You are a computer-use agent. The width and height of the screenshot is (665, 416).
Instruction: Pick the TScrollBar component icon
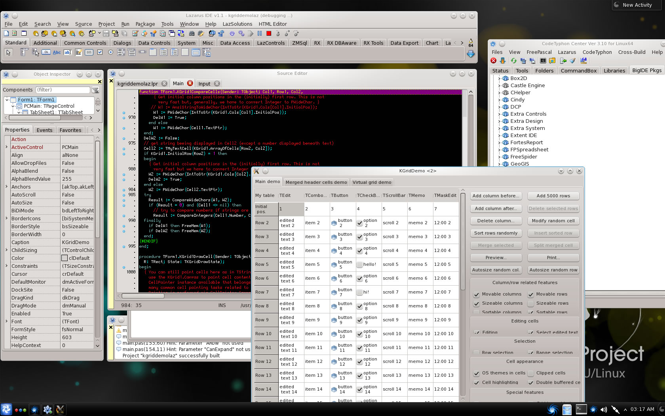142,52
